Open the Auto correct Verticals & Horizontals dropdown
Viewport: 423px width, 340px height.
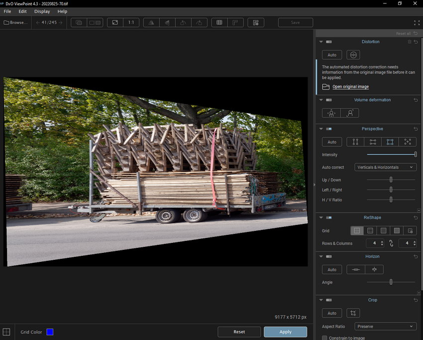(x=386, y=167)
